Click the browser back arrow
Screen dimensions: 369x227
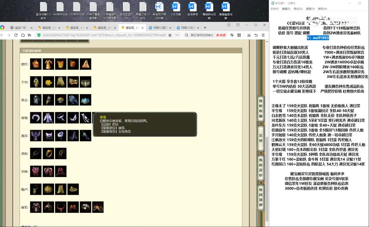tap(2, 35)
